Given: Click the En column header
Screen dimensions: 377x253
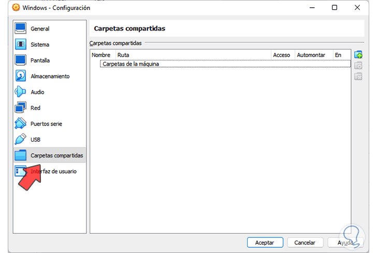Looking at the screenshot, I should pos(342,55).
